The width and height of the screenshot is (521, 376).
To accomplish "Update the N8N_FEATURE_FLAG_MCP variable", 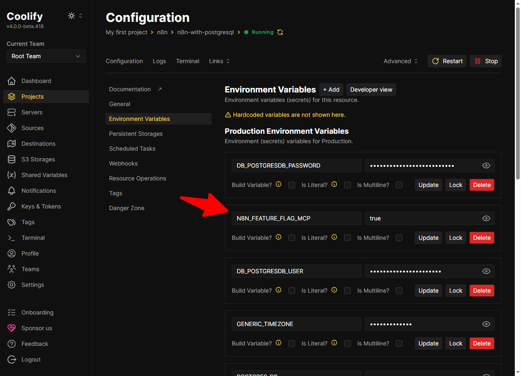I will tap(428, 238).
